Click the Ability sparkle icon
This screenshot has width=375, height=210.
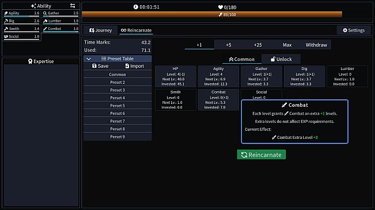click(x=33, y=6)
